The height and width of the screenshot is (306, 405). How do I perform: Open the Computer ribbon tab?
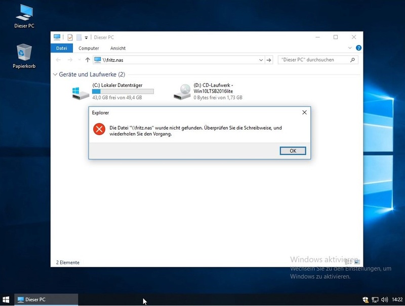[89, 48]
